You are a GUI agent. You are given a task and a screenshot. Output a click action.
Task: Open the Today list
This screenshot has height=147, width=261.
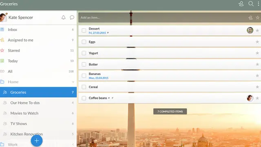38,61
